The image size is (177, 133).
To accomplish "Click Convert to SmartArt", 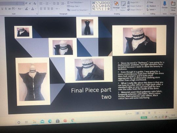I will (78, 10).
